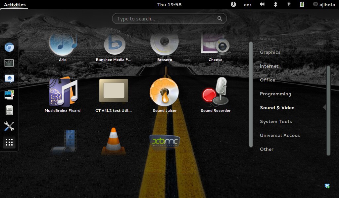Open the Thu 19:58 clock calendar
Screen dimensions: 339x198
coord(169,5)
